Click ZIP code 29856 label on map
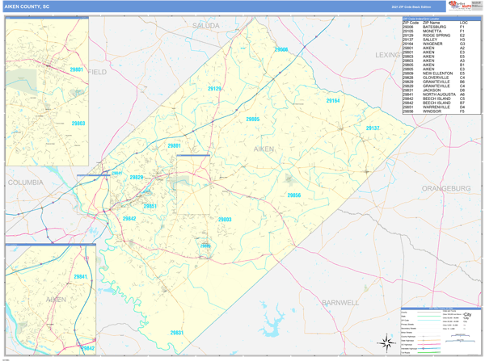Viewport: 485px width, 361px height. [293, 195]
